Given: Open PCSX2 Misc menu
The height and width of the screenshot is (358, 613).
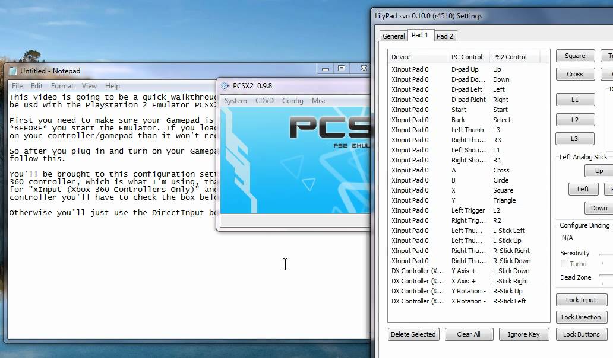Looking at the screenshot, I should tap(319, 101).
